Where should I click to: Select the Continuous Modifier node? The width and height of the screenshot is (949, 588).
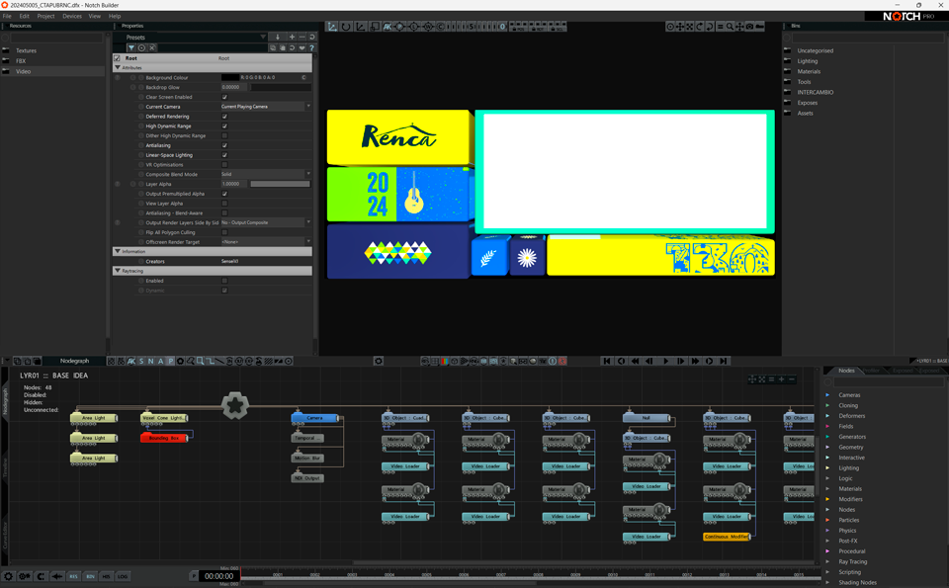pos(727,537)
